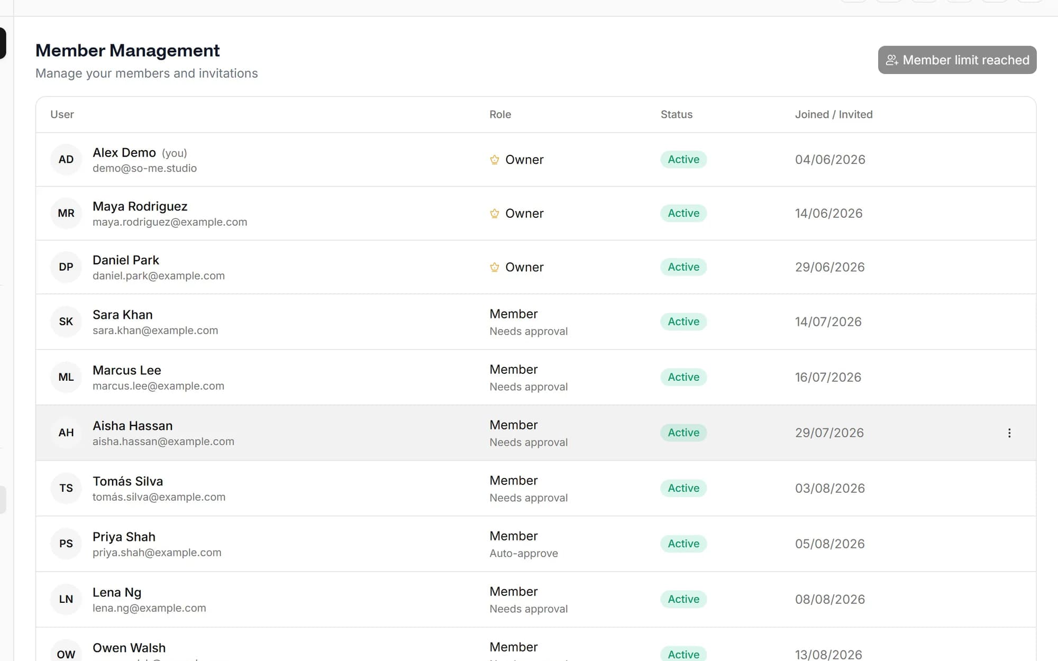Screen dimensions: 1058x661
Task: Click the date 29/07/2026
Action: tap(829, 433)
